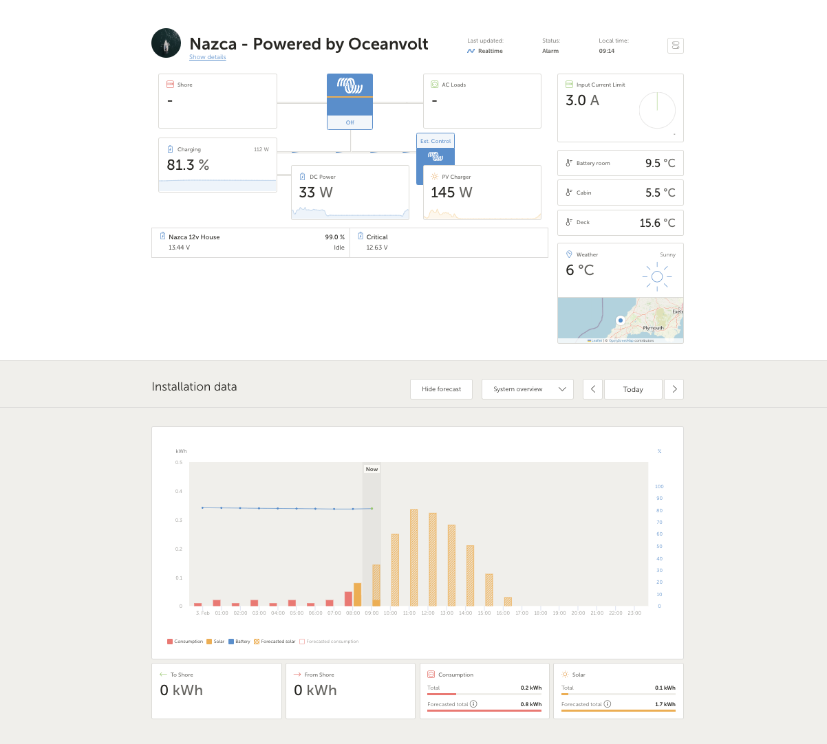Open the Leaflet attribution link
This screenshot has width=827, height=744.
[597, 340]
